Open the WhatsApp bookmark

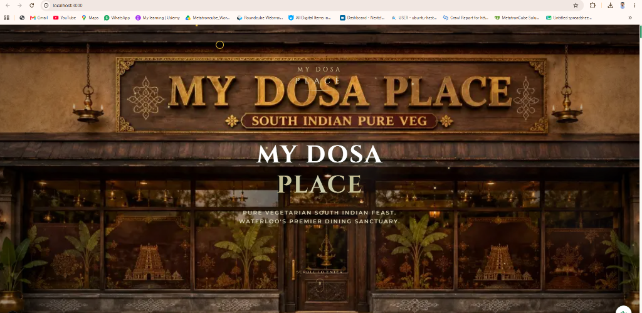pos(117,18)
